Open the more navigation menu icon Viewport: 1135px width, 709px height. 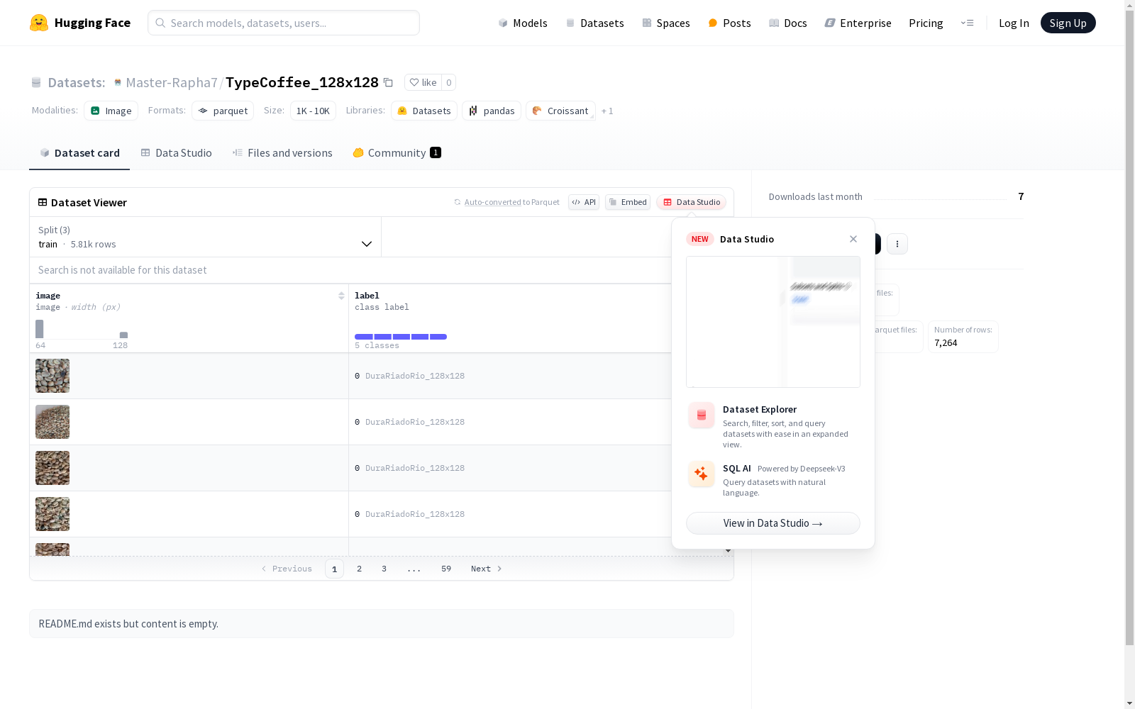[967, 23]
